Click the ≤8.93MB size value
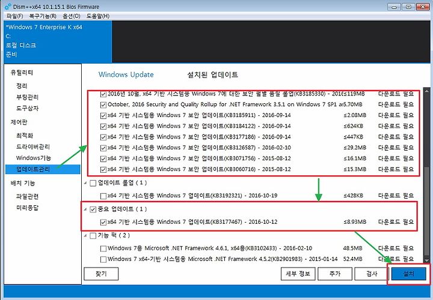Viewport: 433px width, 300px height. tap(355, 222)
